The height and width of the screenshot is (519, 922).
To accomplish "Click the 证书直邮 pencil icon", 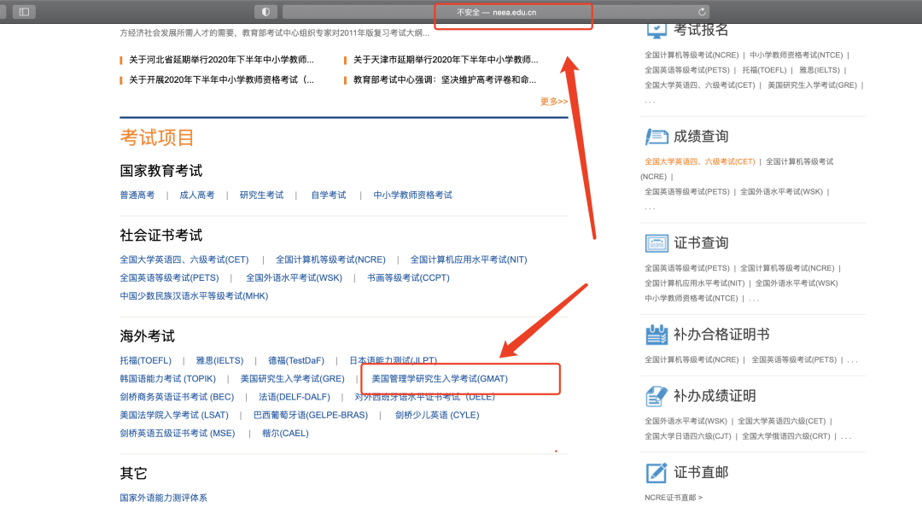I will click(656, 472).
